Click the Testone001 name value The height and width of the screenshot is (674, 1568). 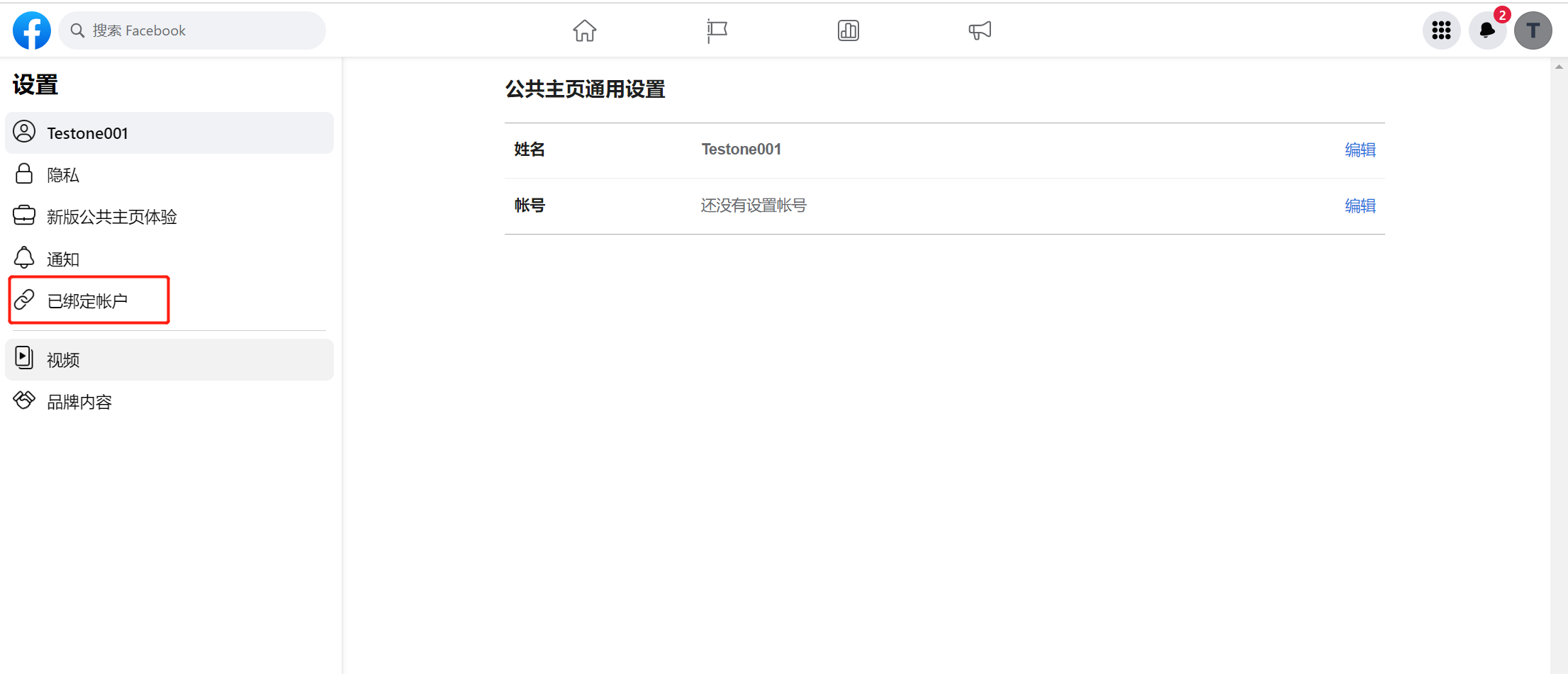tap(741, 150)
